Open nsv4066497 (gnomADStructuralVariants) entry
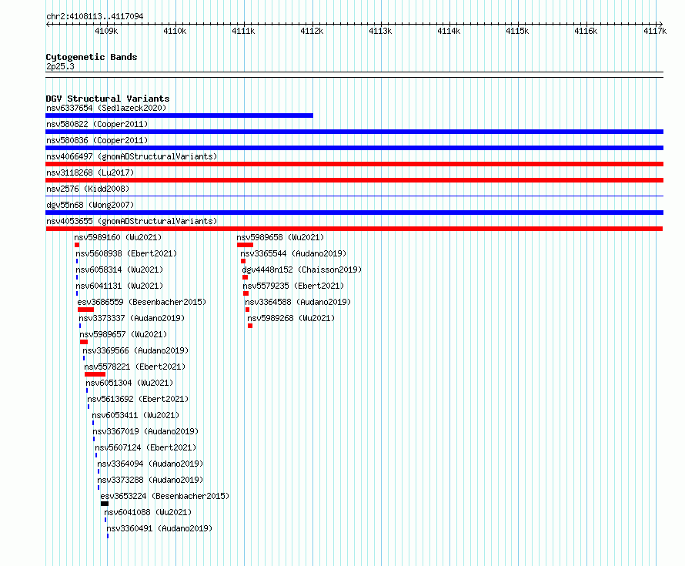 tap(132, 156)
